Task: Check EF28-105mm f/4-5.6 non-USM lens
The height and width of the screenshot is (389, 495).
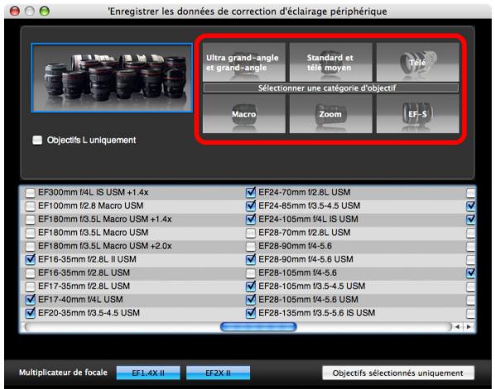Action: point(251,273)
